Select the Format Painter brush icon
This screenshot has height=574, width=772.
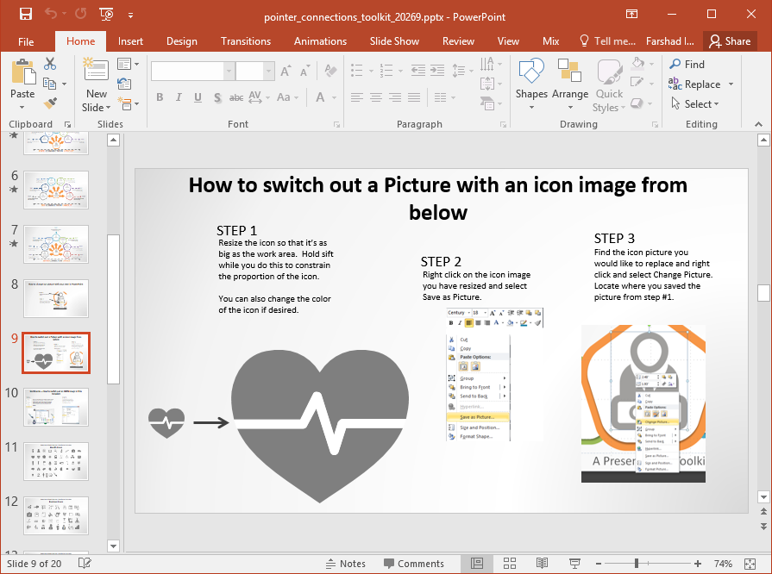pyautogui.click(x=50, y=103)
